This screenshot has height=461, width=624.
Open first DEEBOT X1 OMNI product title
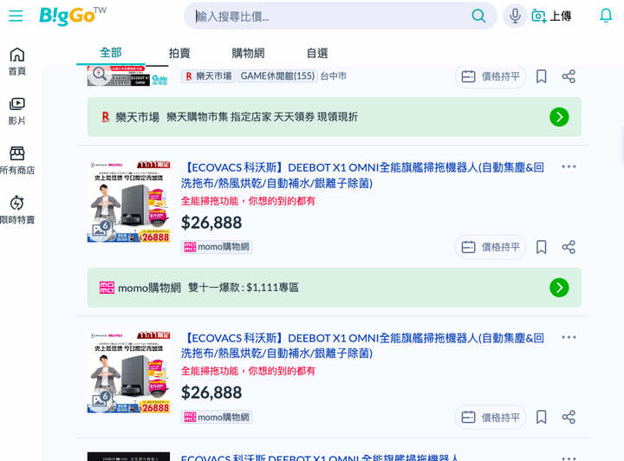[362, 175]
